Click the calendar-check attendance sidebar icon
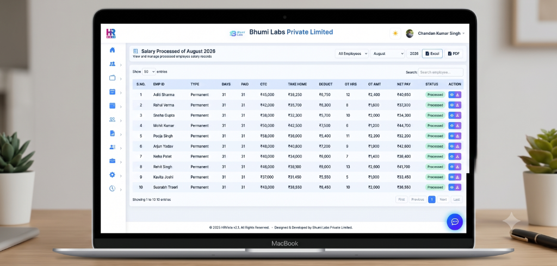This screenshot has width=557, height=266. coord(112,92)
